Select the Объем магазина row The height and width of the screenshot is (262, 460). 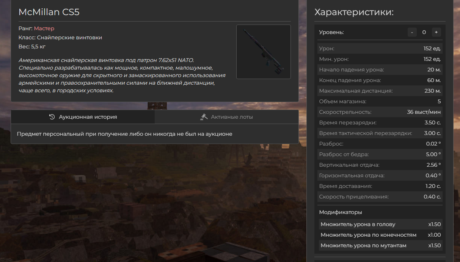380,101
